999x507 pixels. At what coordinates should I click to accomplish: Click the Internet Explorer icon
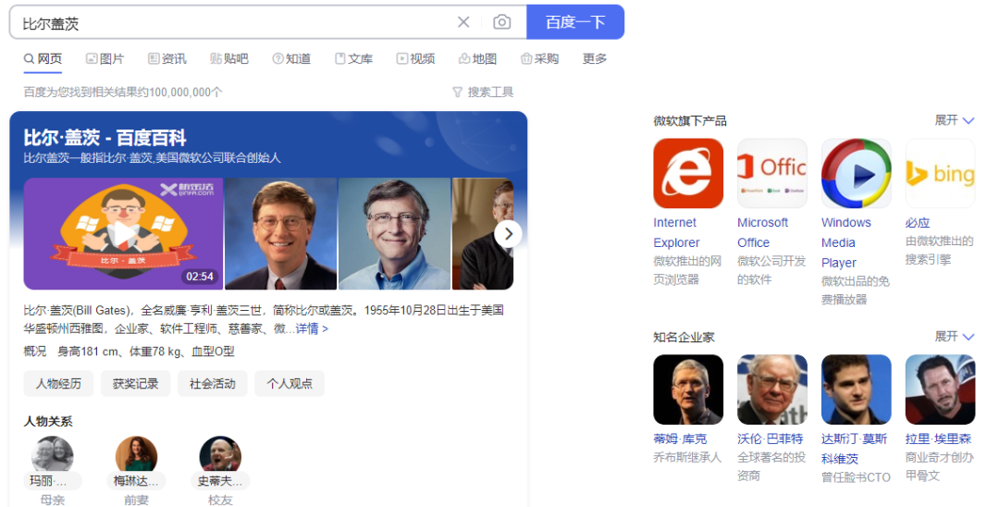[x=688, y=173]
